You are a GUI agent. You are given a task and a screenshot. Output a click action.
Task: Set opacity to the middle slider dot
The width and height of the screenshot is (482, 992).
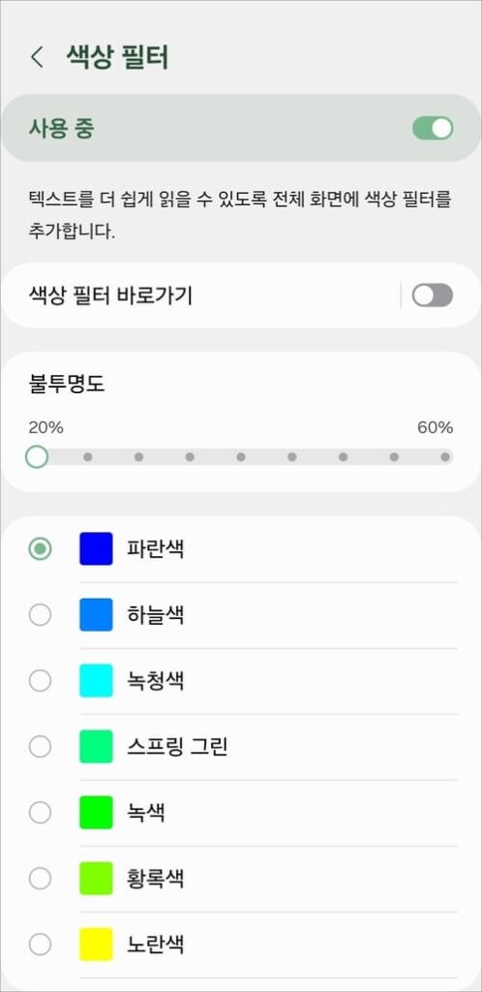point(241,457)
